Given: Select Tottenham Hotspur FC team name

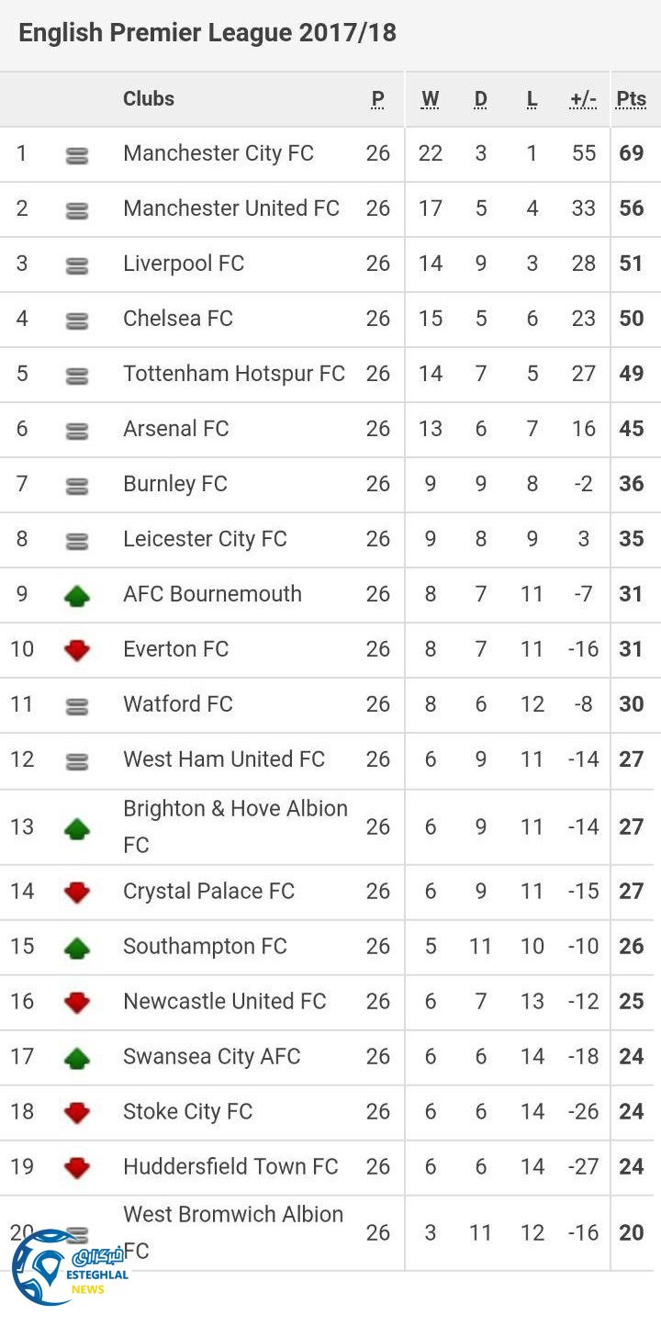Looking at the screenshot, I should pos(234,374).
